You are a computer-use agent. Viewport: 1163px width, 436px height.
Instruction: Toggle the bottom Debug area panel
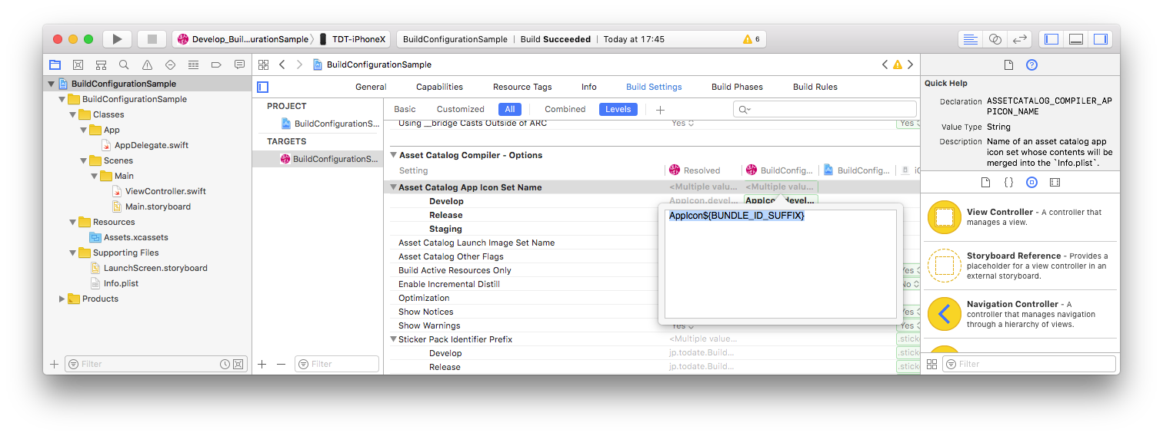pos(1076,39)
